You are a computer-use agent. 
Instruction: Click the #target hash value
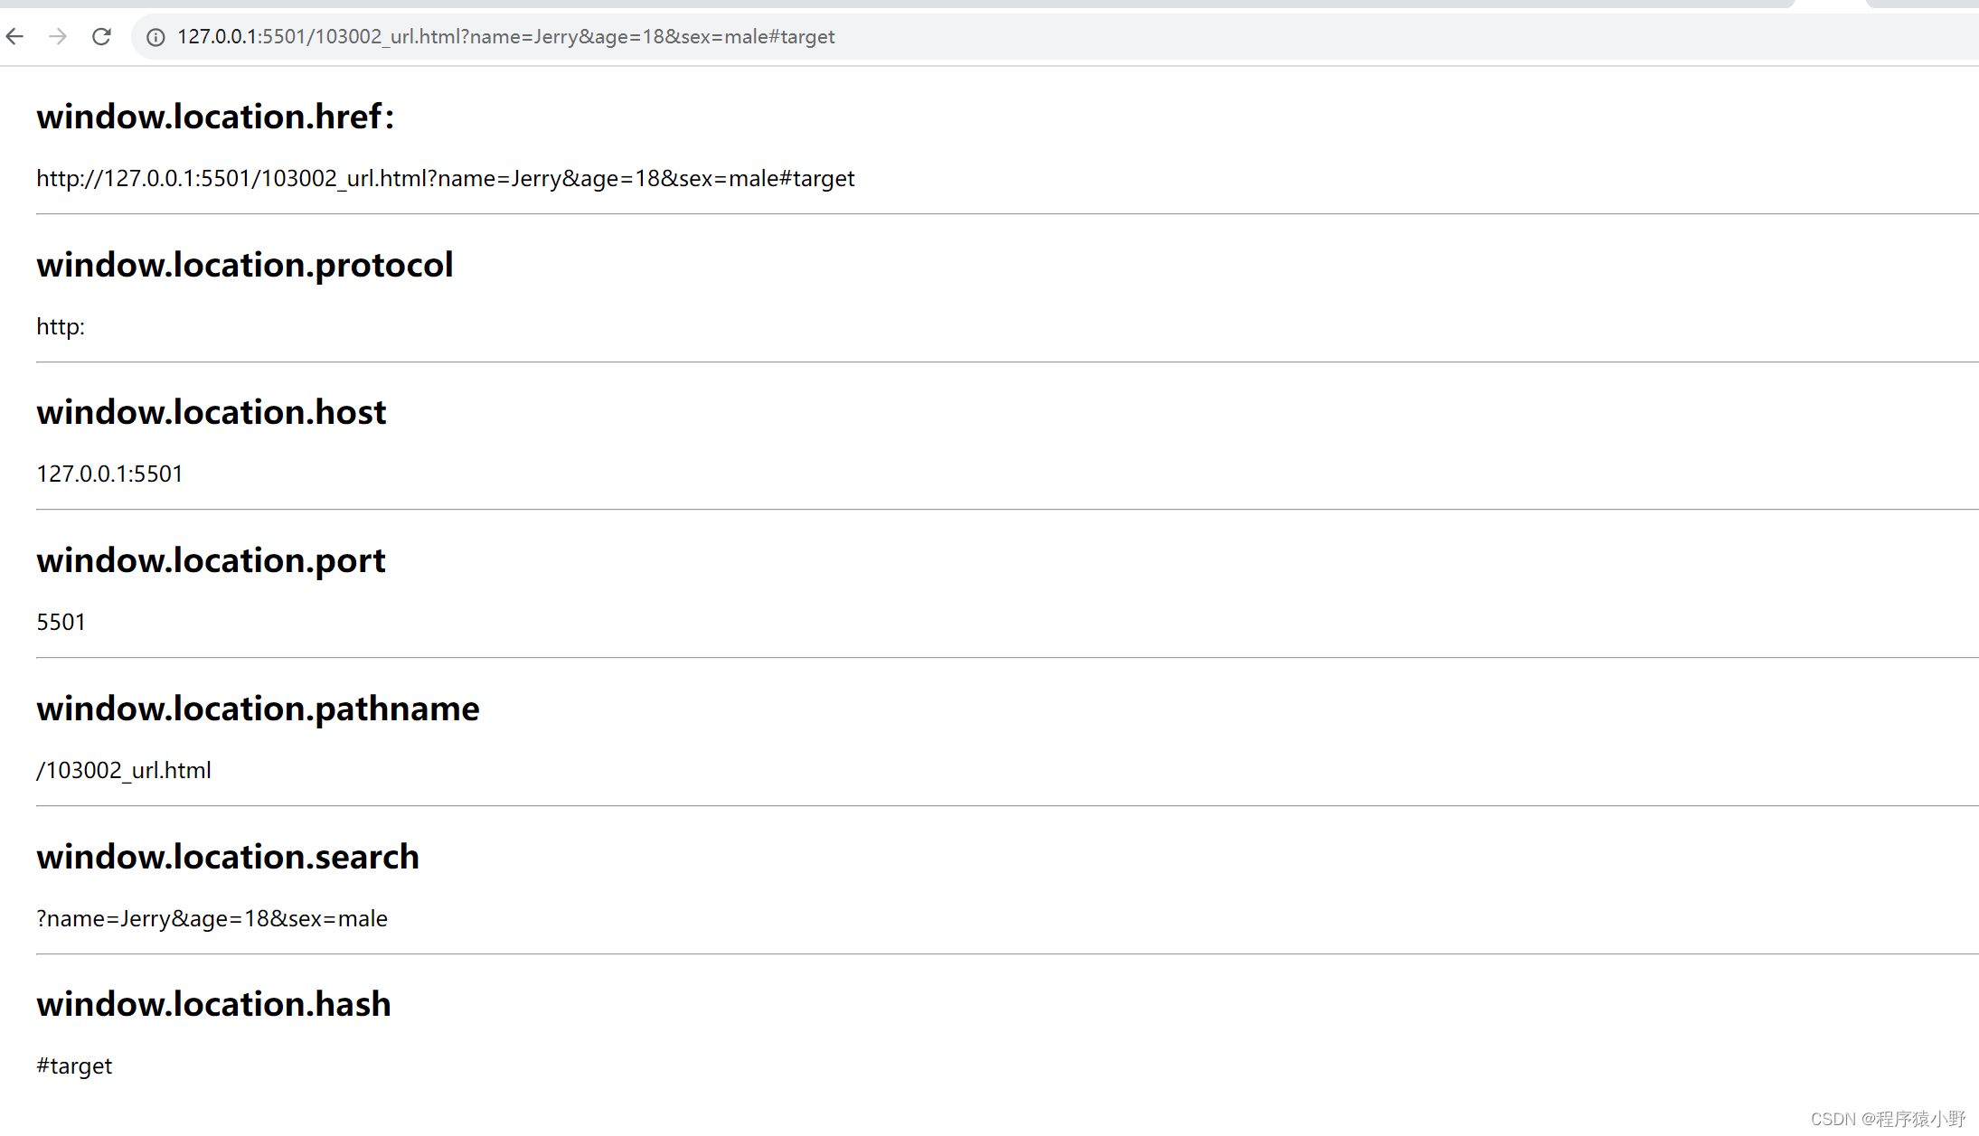click(74, 1066)
